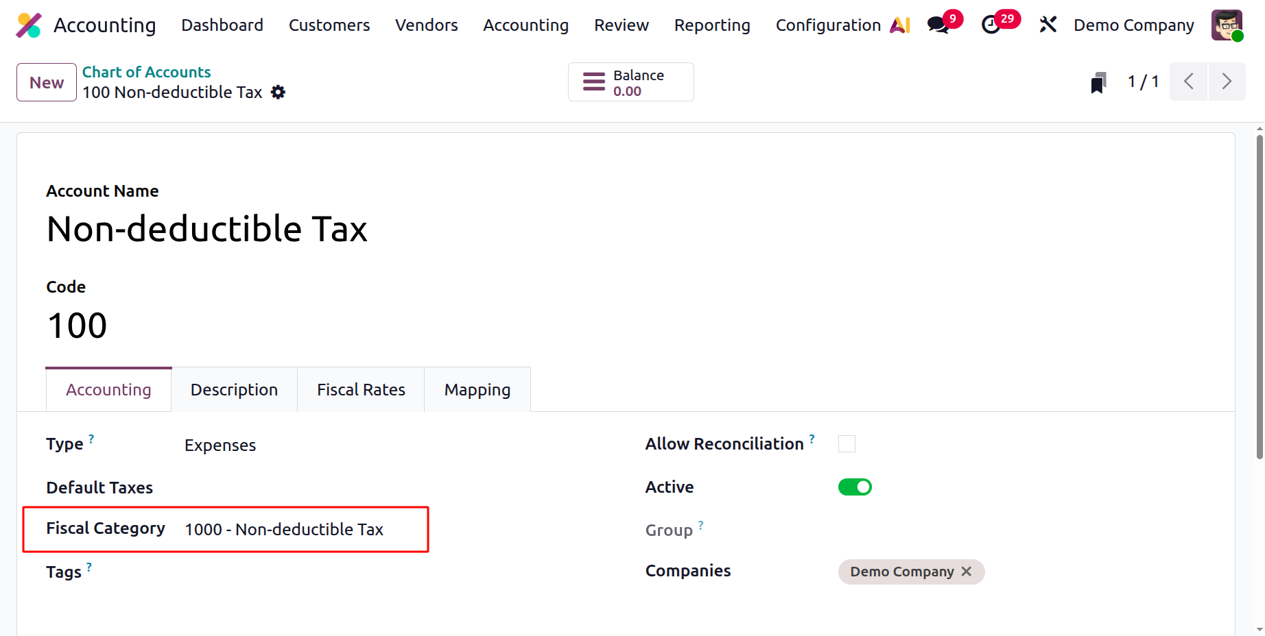
Task: Switch to the Fiscal Rates tab
Action: 361,390
